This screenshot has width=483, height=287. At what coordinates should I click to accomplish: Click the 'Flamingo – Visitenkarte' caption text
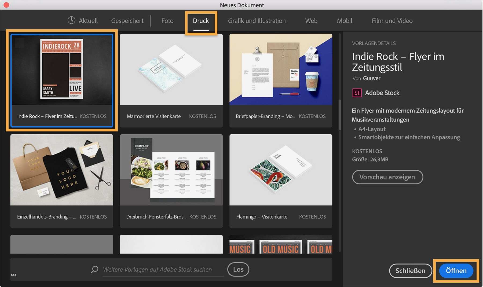[262, 217]
